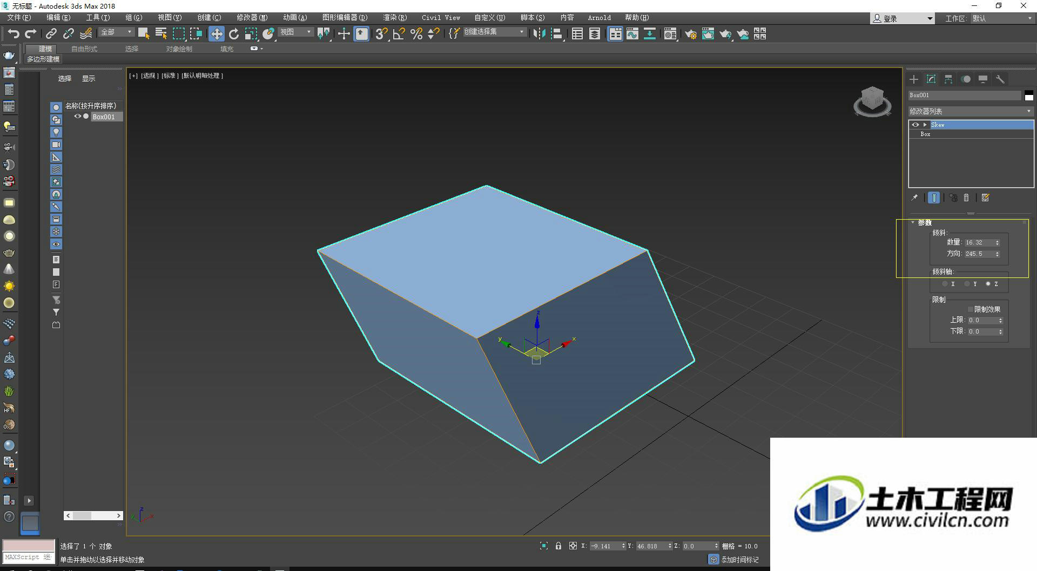Open Configure Modifier Sets icon
Viewport: 1037px width, 571px height.
tap(986, 198)
